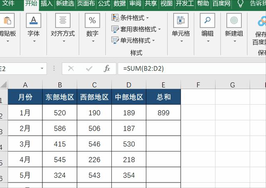Screen dimensions: 266x188
Task: Cancel formula entry with the X icon
Action: tap(71, 68)
